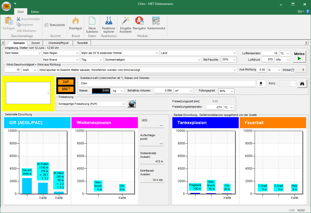
Task: Open the help question mark icon
Action: point(307,12)
